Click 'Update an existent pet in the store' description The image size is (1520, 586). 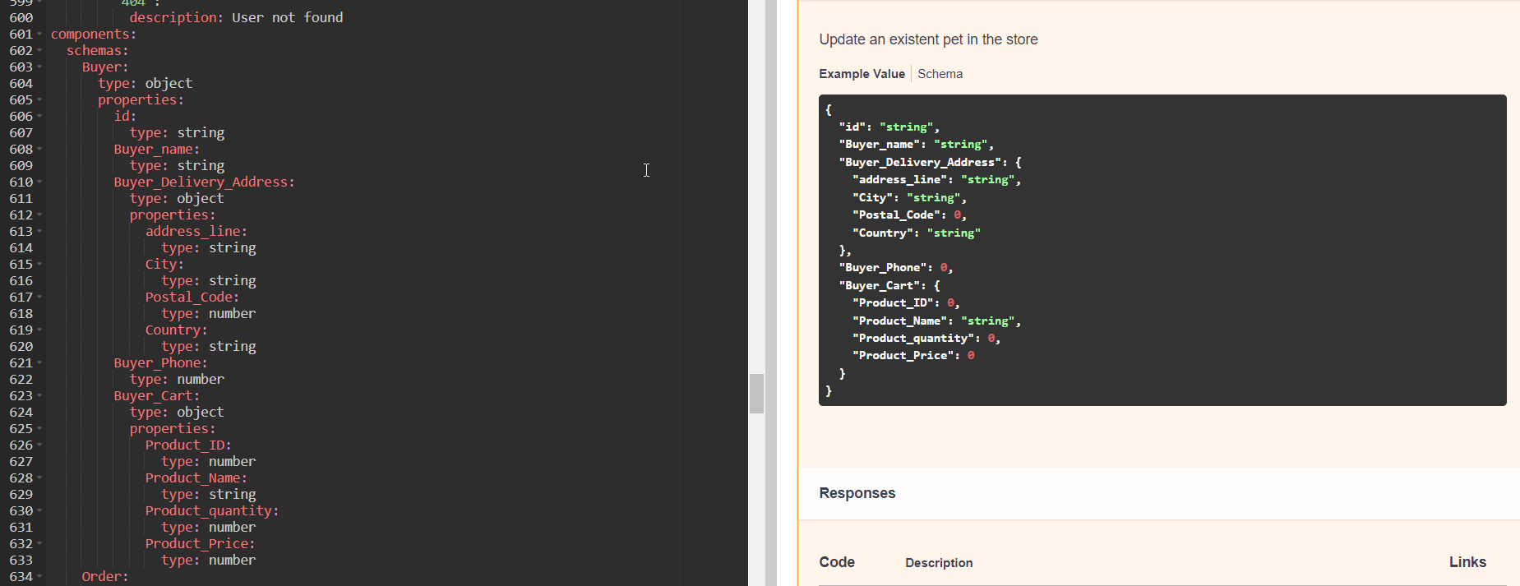[x=928, y=39]
